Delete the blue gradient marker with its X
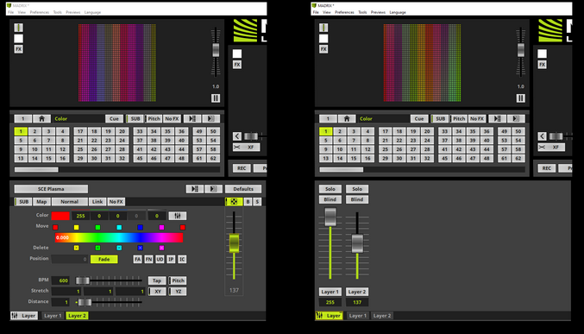Viewport: 584px width, 334px height. pyautogui.click(x=140, y=248)
